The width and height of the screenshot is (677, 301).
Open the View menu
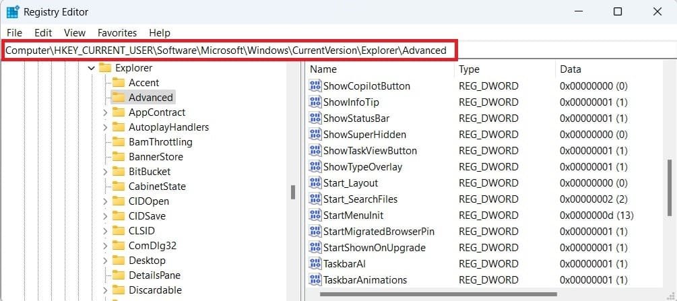(x=75, y=33)
